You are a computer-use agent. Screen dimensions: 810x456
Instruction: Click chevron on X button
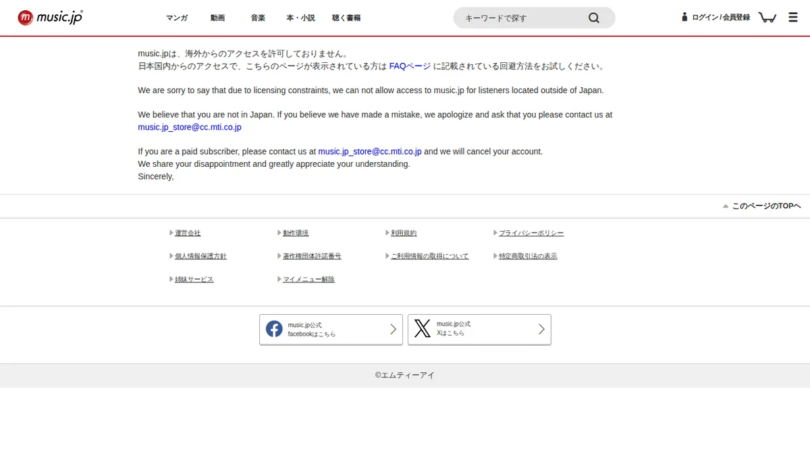(x=541, y=329)
